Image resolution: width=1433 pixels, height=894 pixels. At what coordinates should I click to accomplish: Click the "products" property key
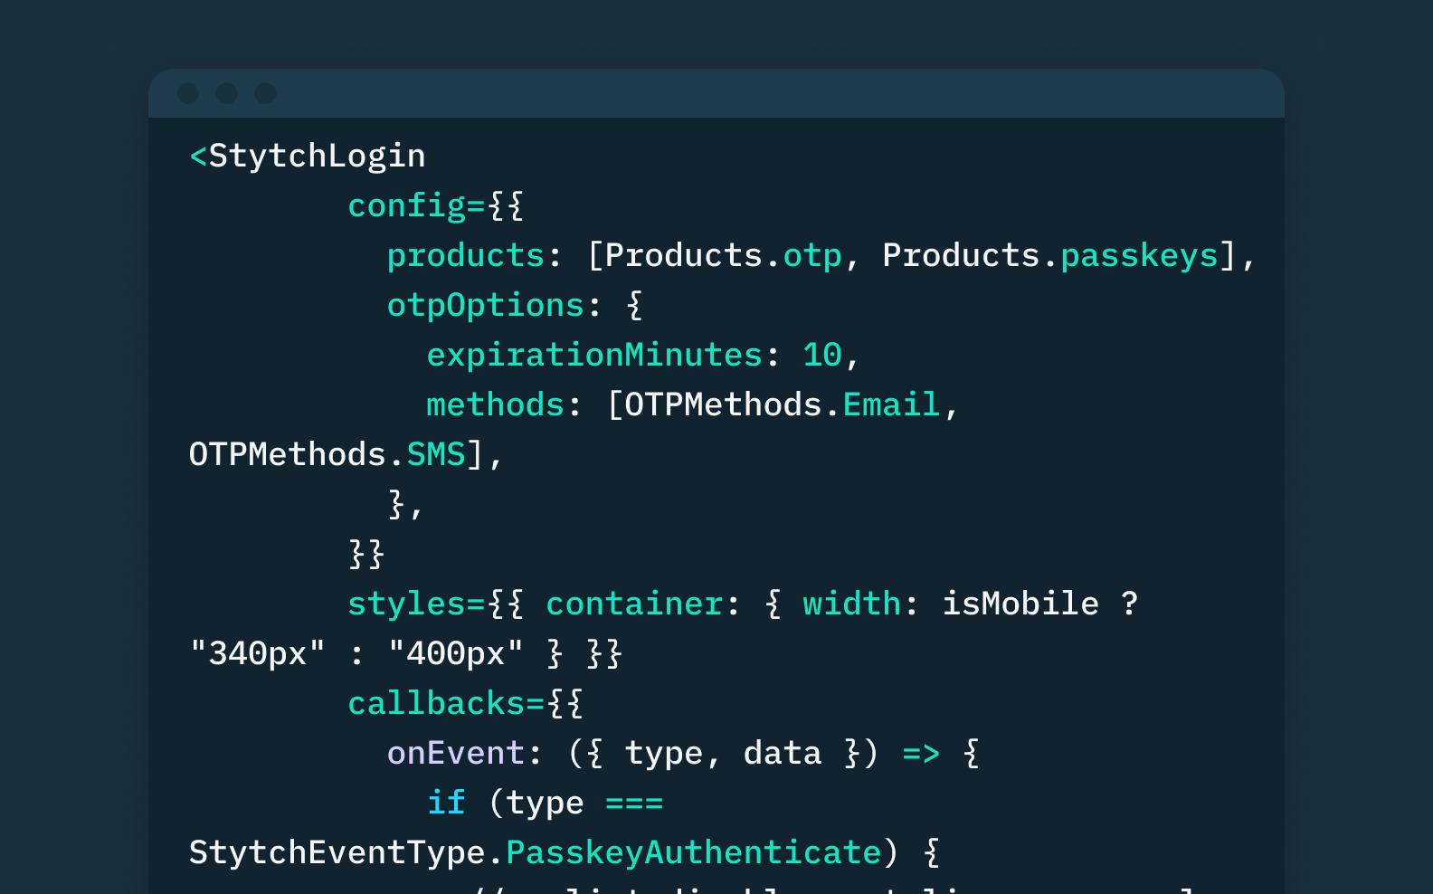466,256
